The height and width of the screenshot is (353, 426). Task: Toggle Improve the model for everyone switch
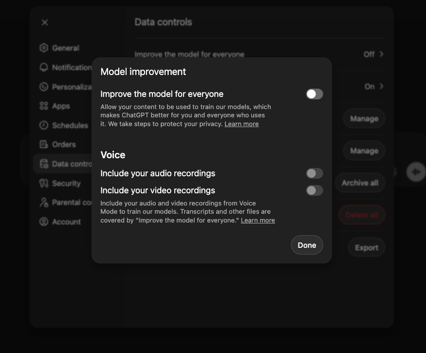coord(315,94)
